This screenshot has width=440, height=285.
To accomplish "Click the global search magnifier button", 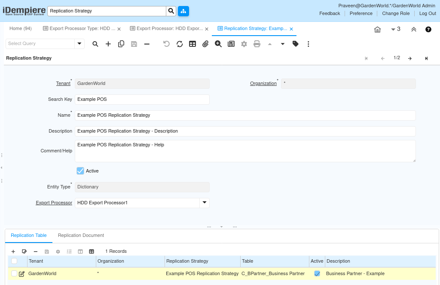I will (171, 11).
